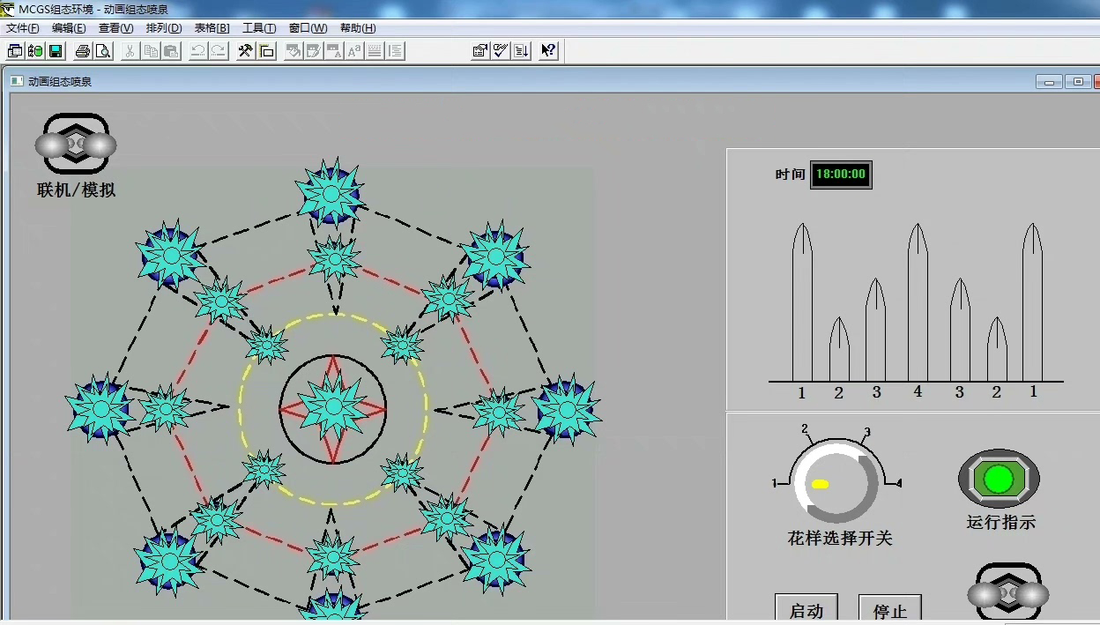Restore the 动画组态喷泉 child window
This screenshot has height=625, width=1100.
(1078, 82)
